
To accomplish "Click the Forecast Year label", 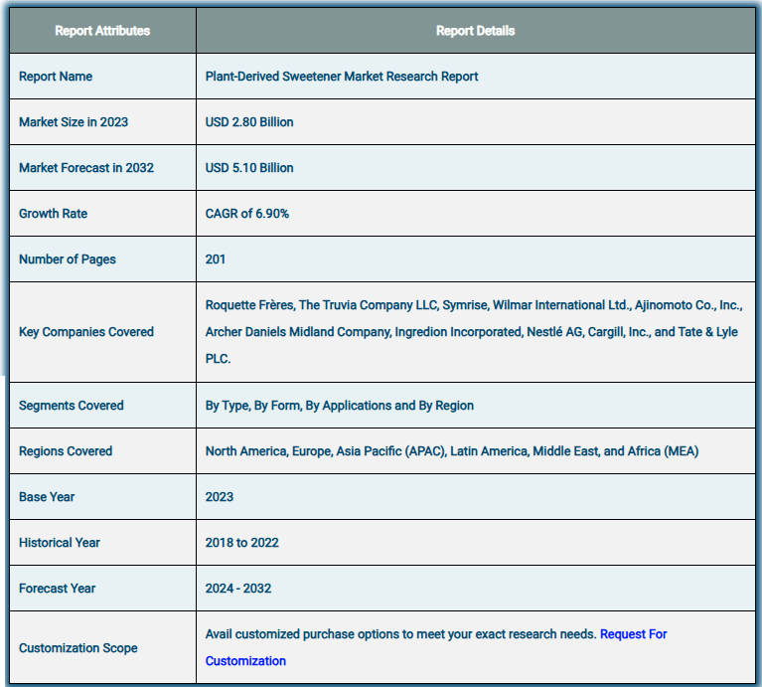I will tap(57, 589).
